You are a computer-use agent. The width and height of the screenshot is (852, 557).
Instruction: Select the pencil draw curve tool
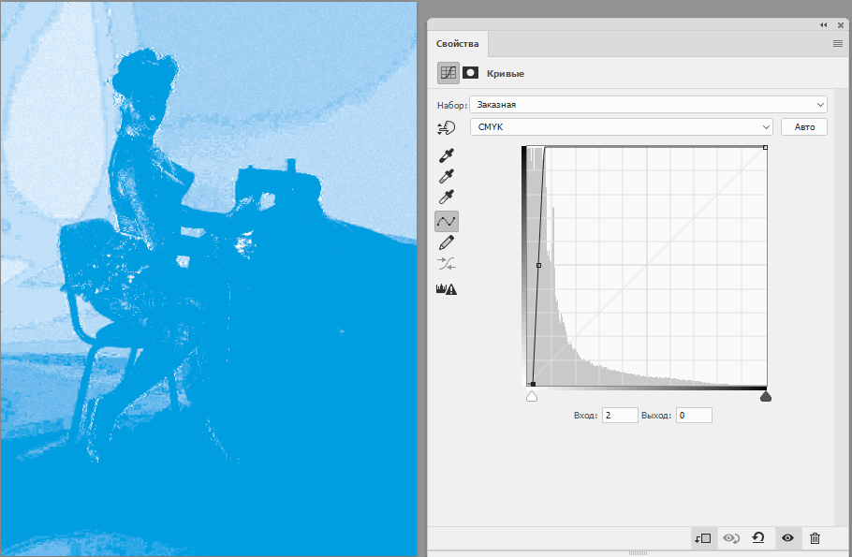[446, 242]
